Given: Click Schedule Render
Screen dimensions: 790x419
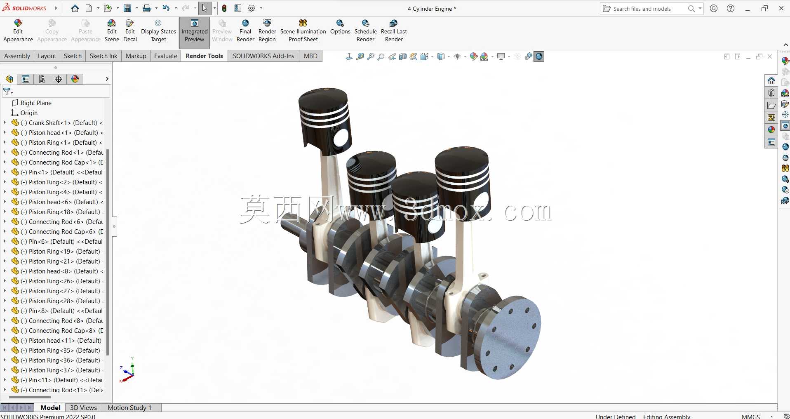Looking at the screenshot, I should tap(366, 31).
